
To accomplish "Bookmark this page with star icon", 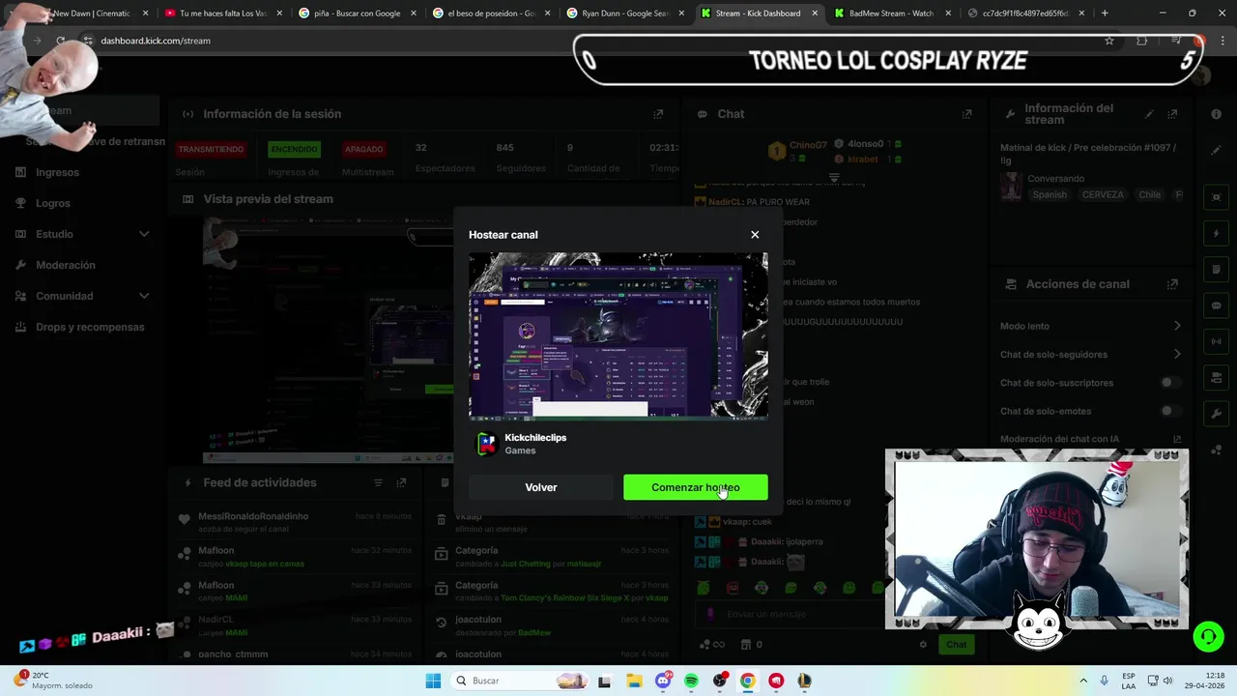I will (x=1109, y=41).
